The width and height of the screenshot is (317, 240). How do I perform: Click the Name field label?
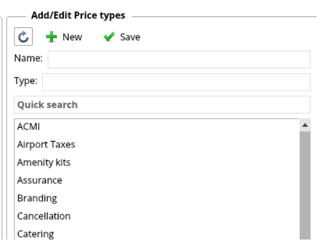(x=28, y=59)
